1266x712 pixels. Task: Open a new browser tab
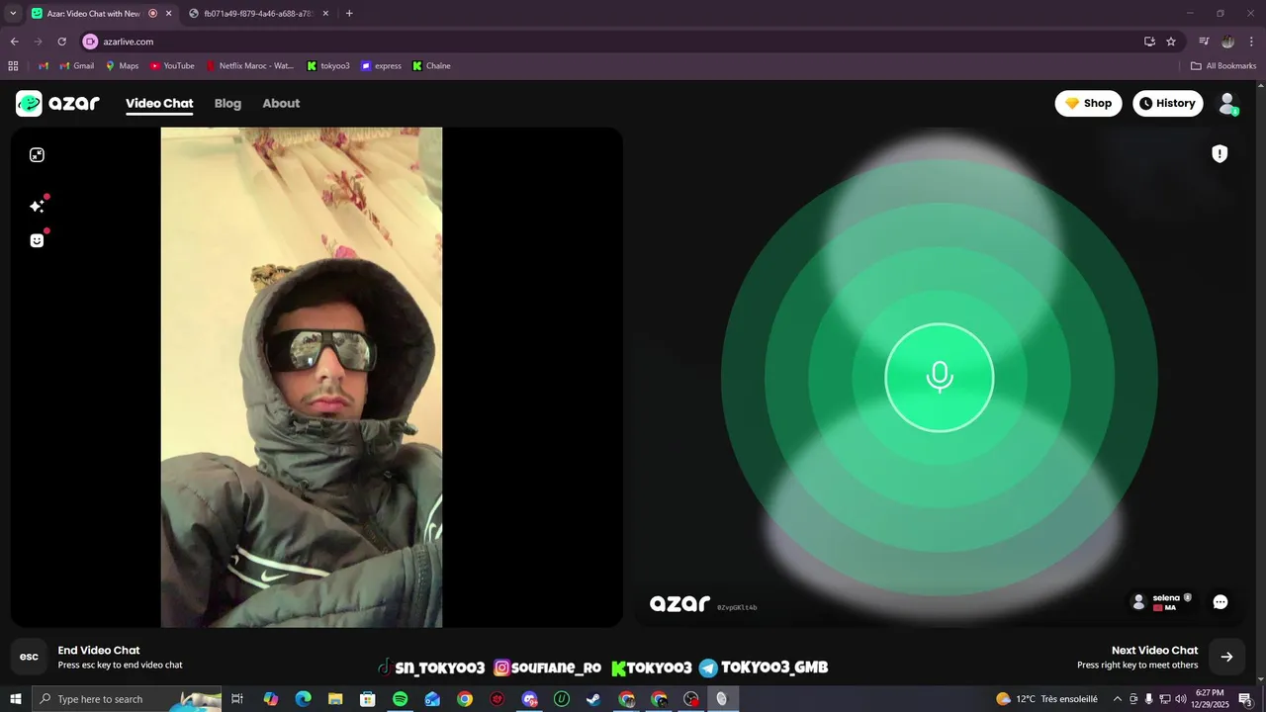point(349,13)
